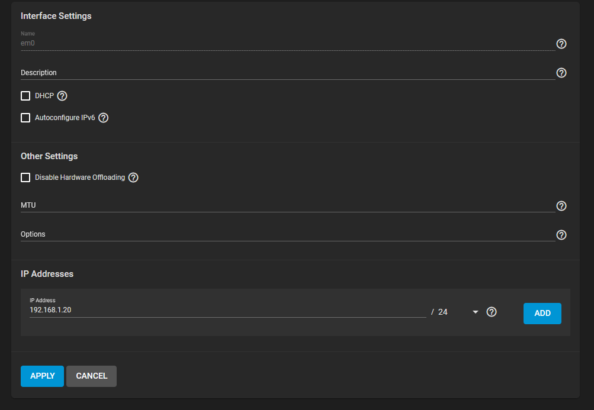Show the MTU help tooltip
This screenshot has height=410, width=594.
561,205
